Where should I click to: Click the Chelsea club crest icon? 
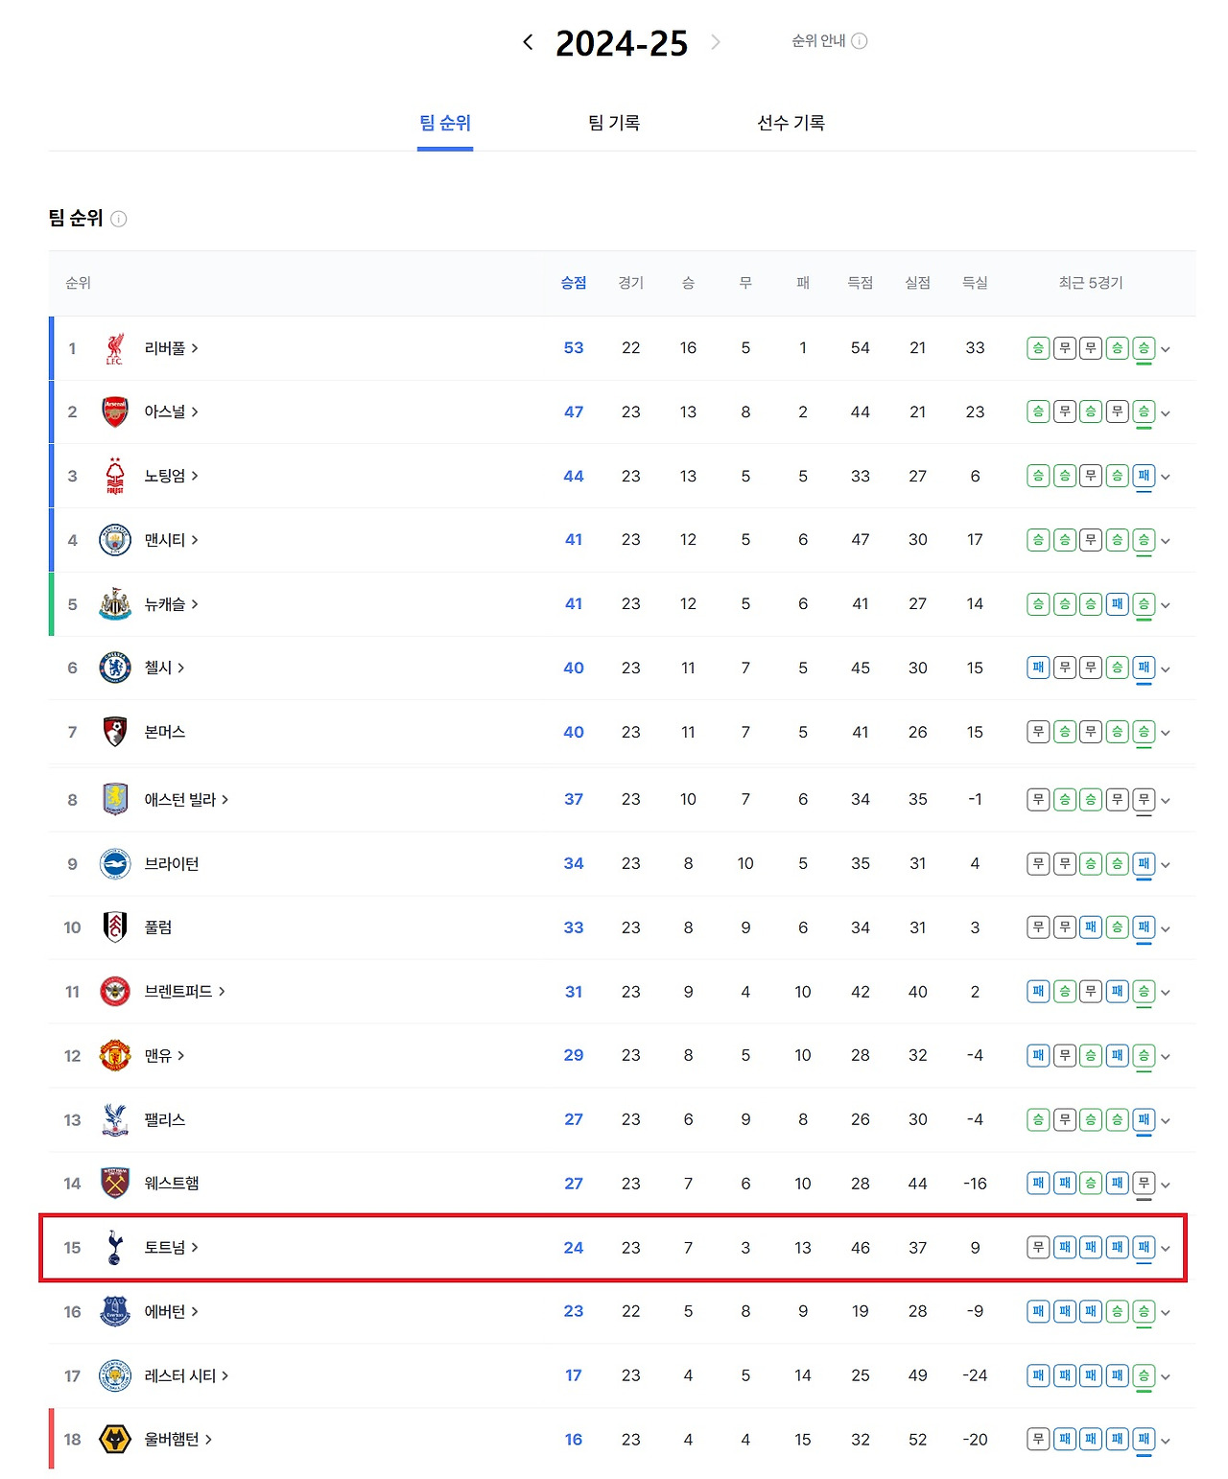click(115, 668)
